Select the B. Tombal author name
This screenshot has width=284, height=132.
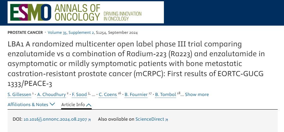coord(165,94)
